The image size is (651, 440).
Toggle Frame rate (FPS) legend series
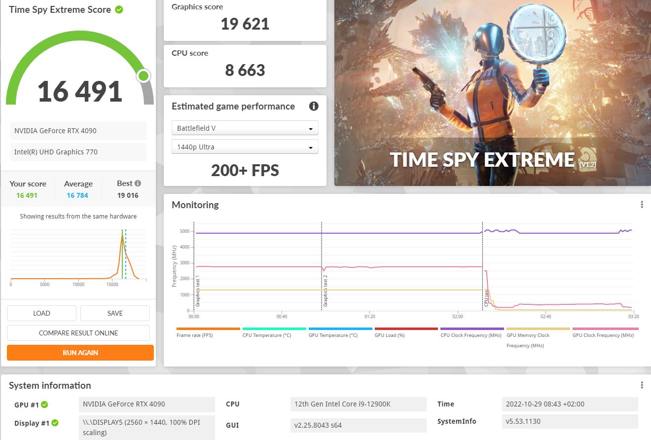(x=208, y=332)
